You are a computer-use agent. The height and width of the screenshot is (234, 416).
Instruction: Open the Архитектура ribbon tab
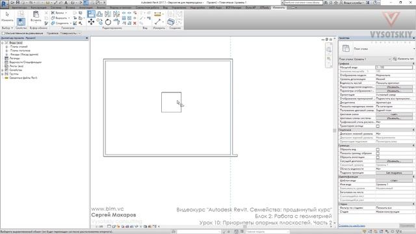[x=19, y=8]
